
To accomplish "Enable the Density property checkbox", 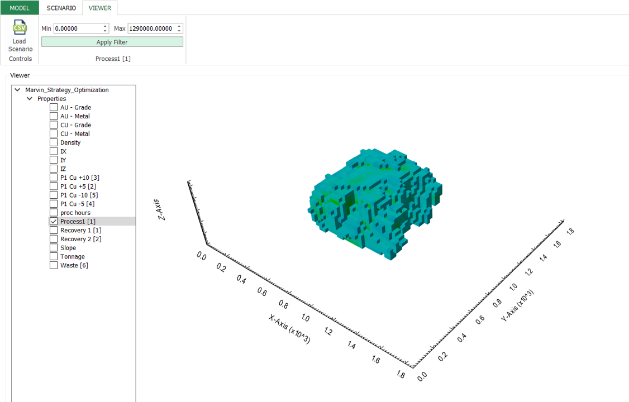I will (54, 143).
